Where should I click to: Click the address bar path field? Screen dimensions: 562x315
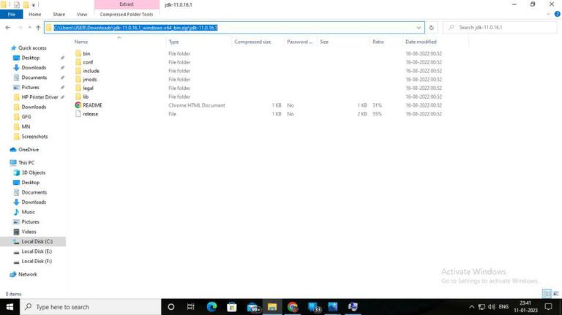click(x=234, y=28)
